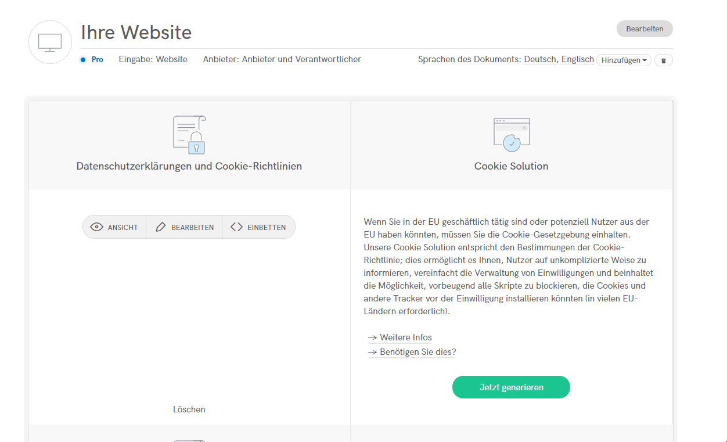Select Deutsch document language
This screenshot has width=727, height=442.
[x=539, y=59]
